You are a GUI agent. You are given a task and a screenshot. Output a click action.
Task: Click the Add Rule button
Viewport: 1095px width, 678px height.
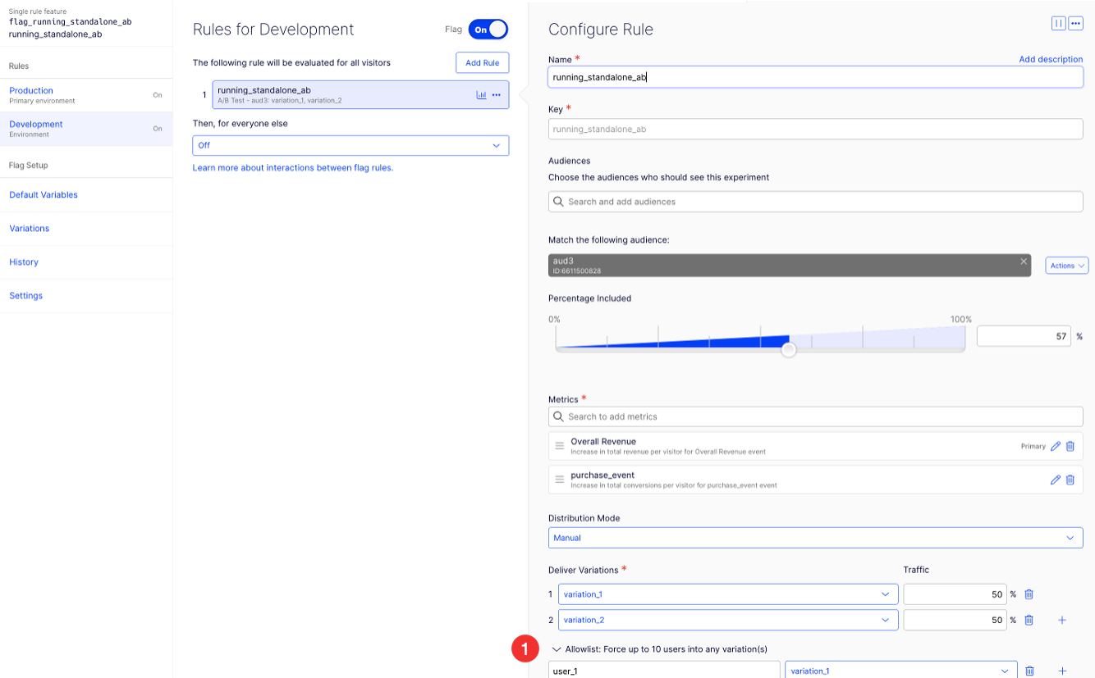pyautogui.click(x=483, y=63)
